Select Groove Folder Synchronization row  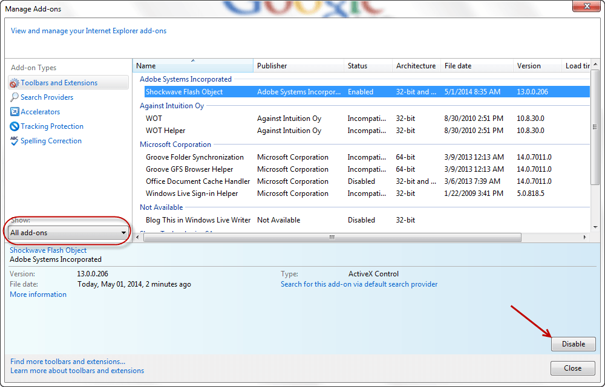(367, 157)
